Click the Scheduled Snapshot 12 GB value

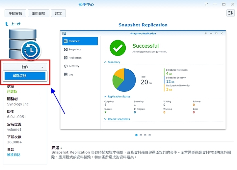click(x=170, y=82)
